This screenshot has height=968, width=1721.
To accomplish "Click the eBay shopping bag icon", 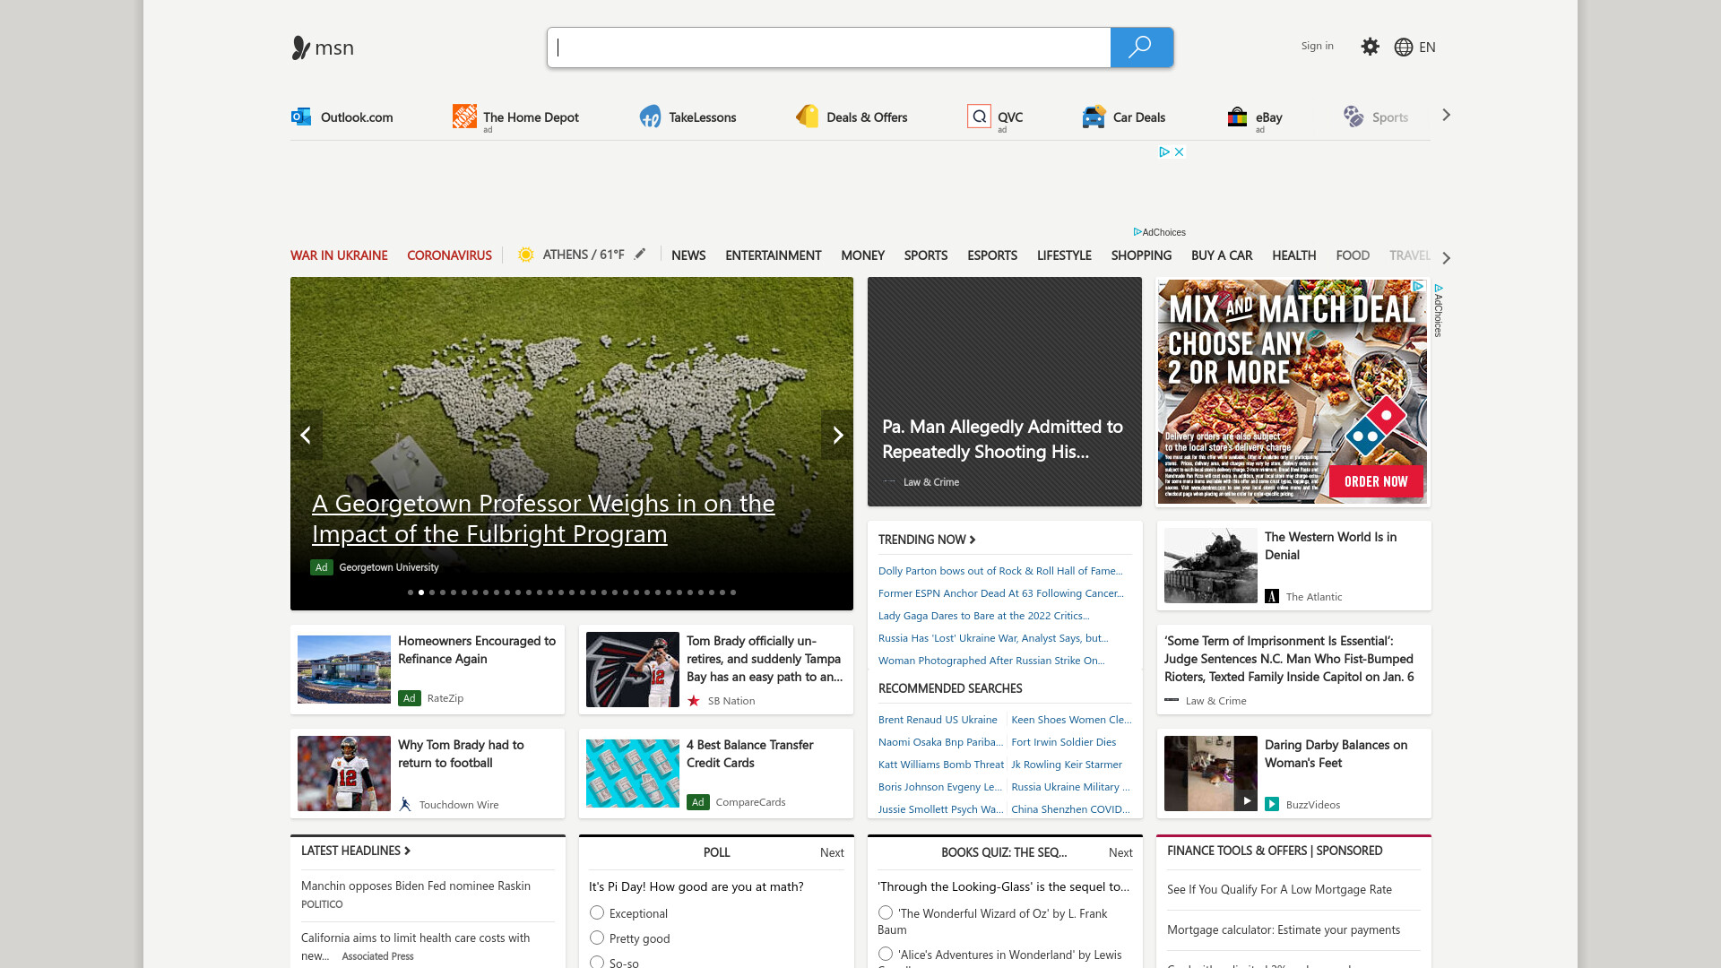I will pyautogui.click(x=1237, y=117).
